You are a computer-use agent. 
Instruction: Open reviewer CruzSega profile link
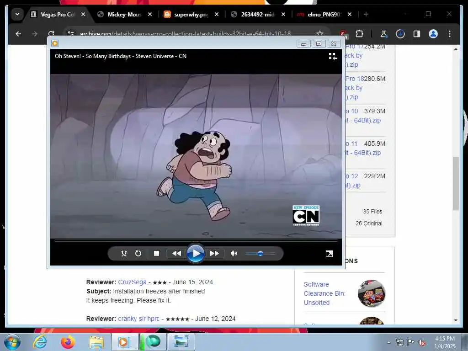[x=132, y=282]
